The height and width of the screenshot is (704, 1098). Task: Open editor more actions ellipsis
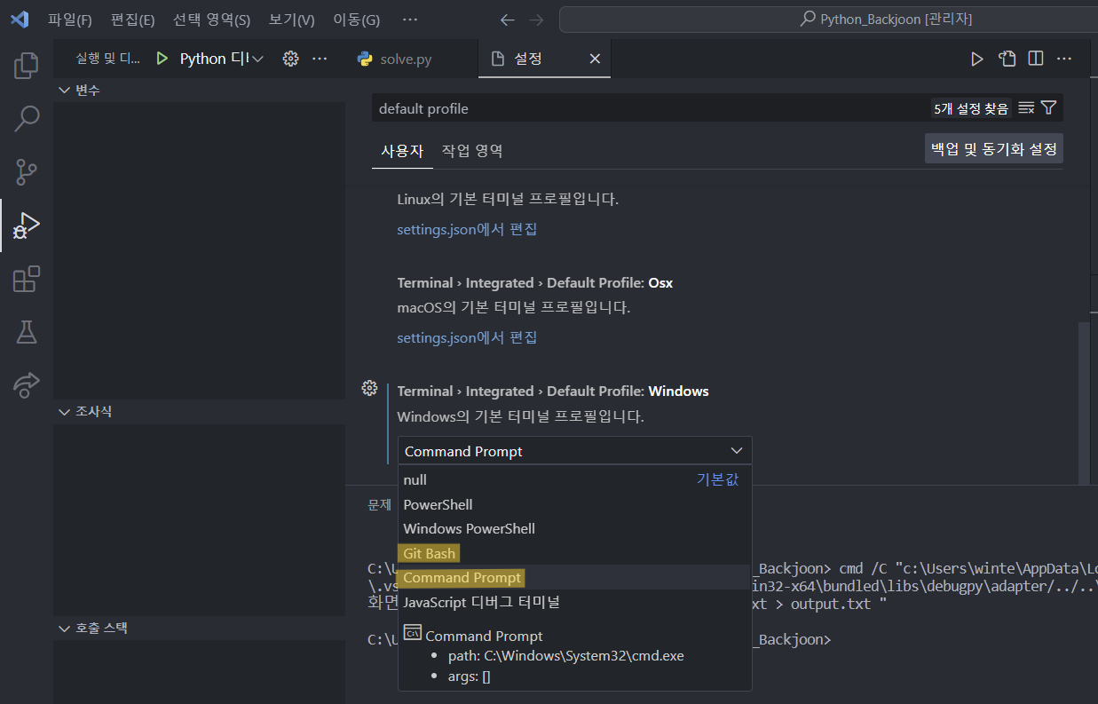tap(1064, 59)
